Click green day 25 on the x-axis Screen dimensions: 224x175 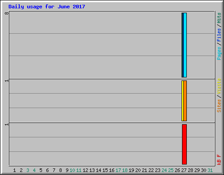coord(171,170)
